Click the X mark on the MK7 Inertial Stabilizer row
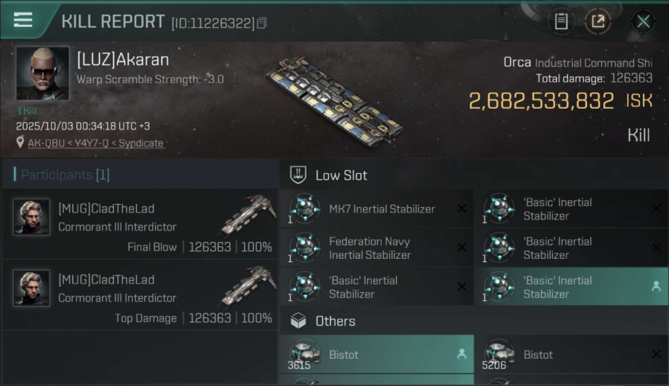 tap(462, 208)
